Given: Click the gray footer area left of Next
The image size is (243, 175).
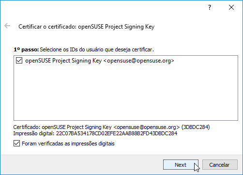Looking at the screenshot, I should point(81,165).
